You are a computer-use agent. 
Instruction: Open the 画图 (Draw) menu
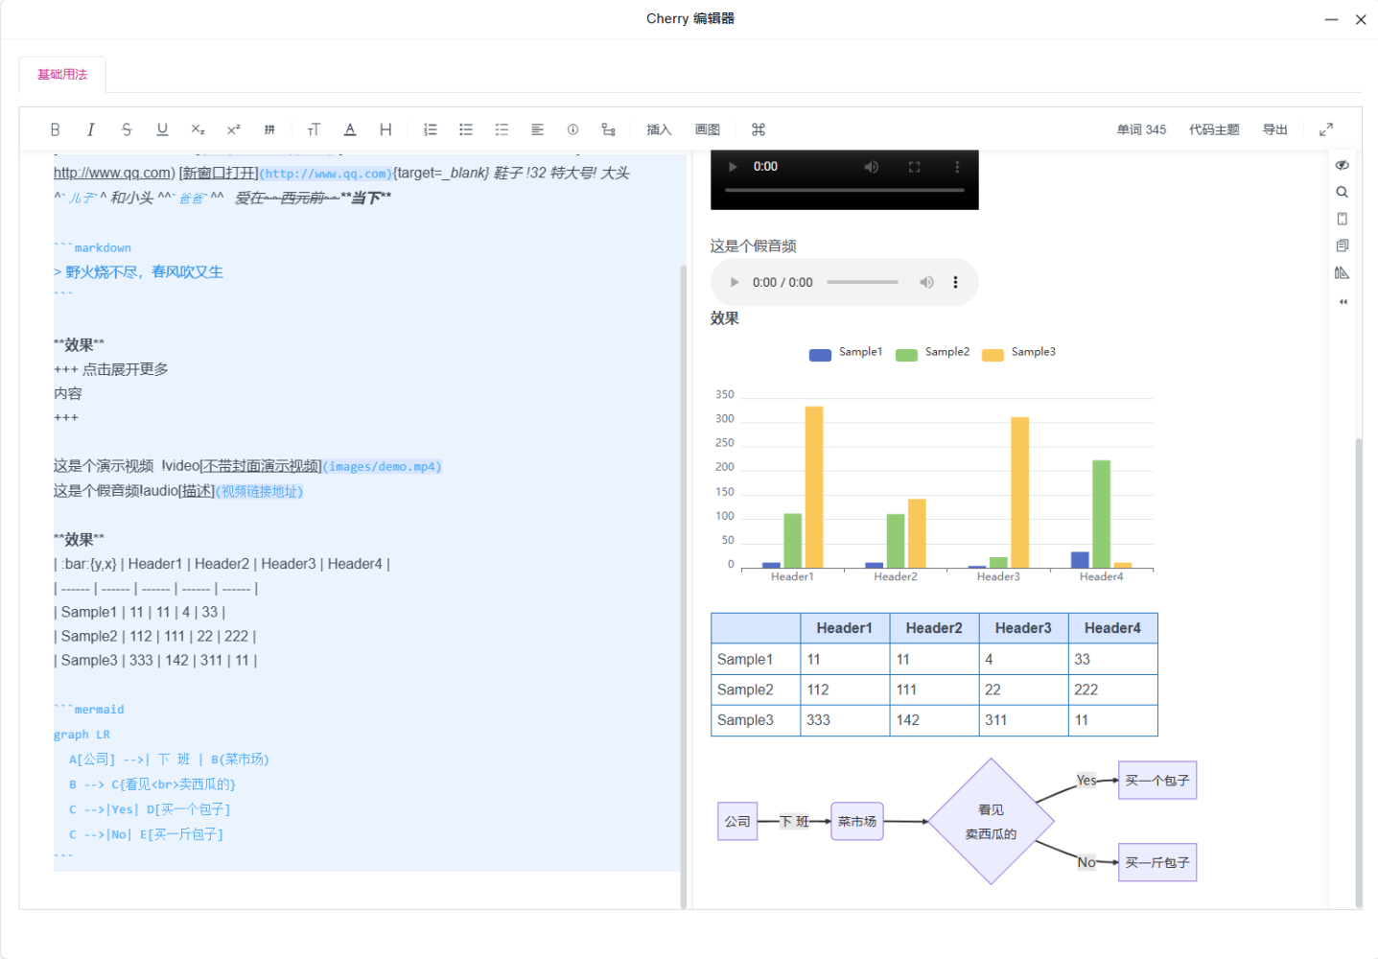[x=708, y=129]
